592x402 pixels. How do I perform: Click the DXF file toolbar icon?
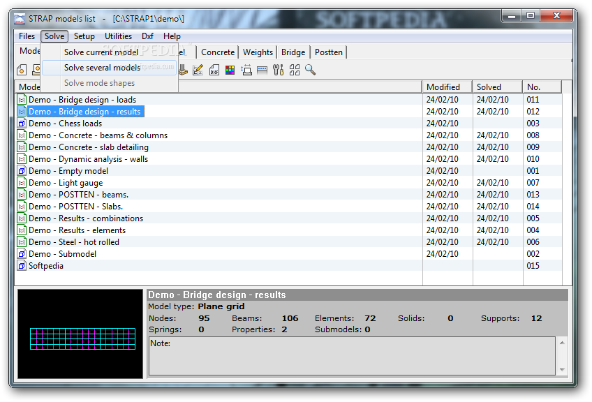coord(214,70)
